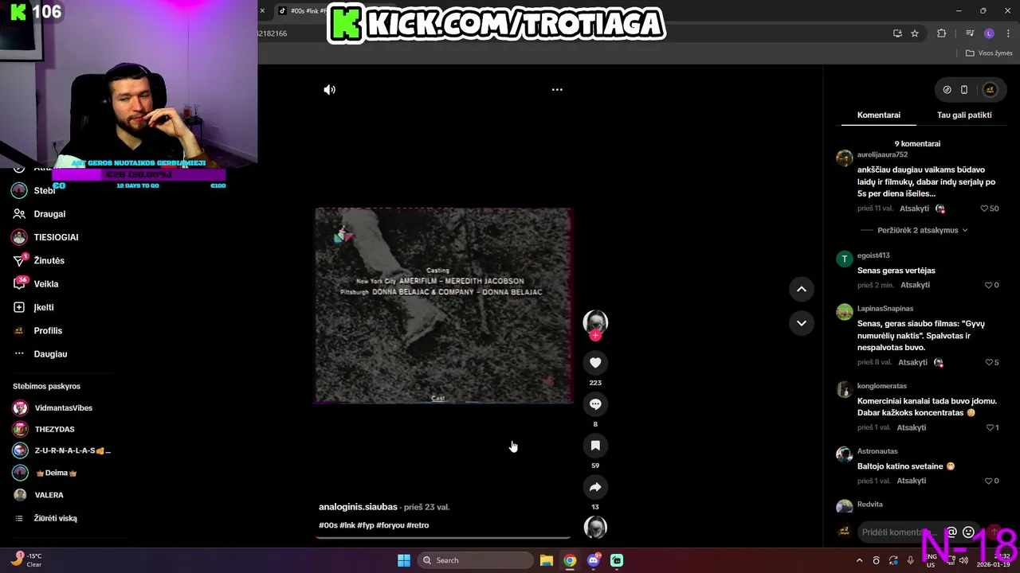
Task: Open Draugai in TikTok sidebar
Action: coord(49,214)
